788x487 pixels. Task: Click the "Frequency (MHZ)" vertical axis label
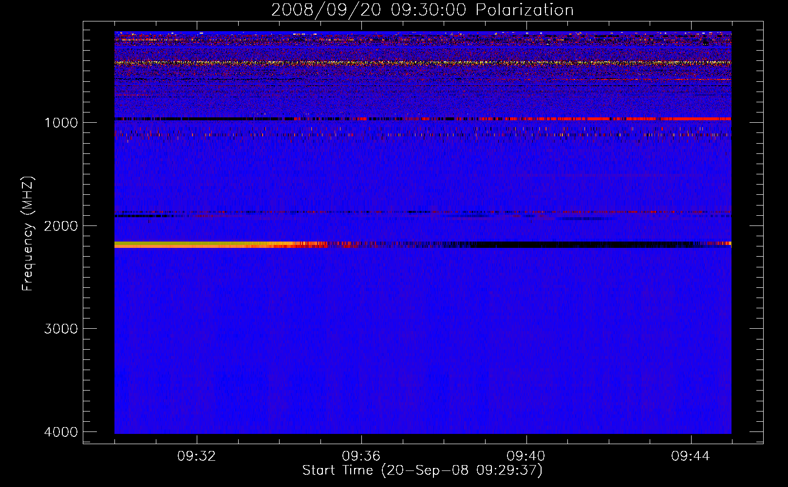coord(28,234)
